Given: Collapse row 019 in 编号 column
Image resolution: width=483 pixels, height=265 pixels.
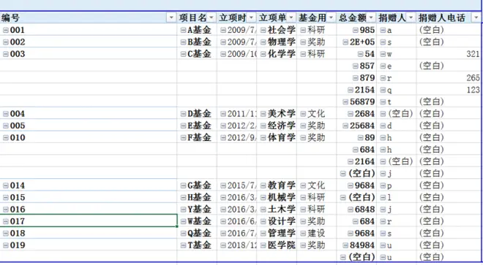Looking at the screenshot, I should [x=6, y=245].
